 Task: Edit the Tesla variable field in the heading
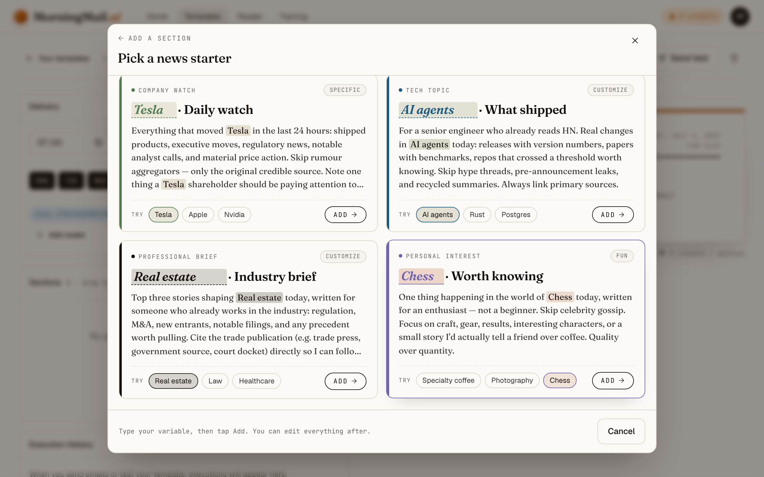coord(154,110)
